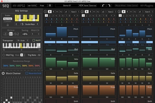Open the Double Major scale dropdown

[32, 24]
